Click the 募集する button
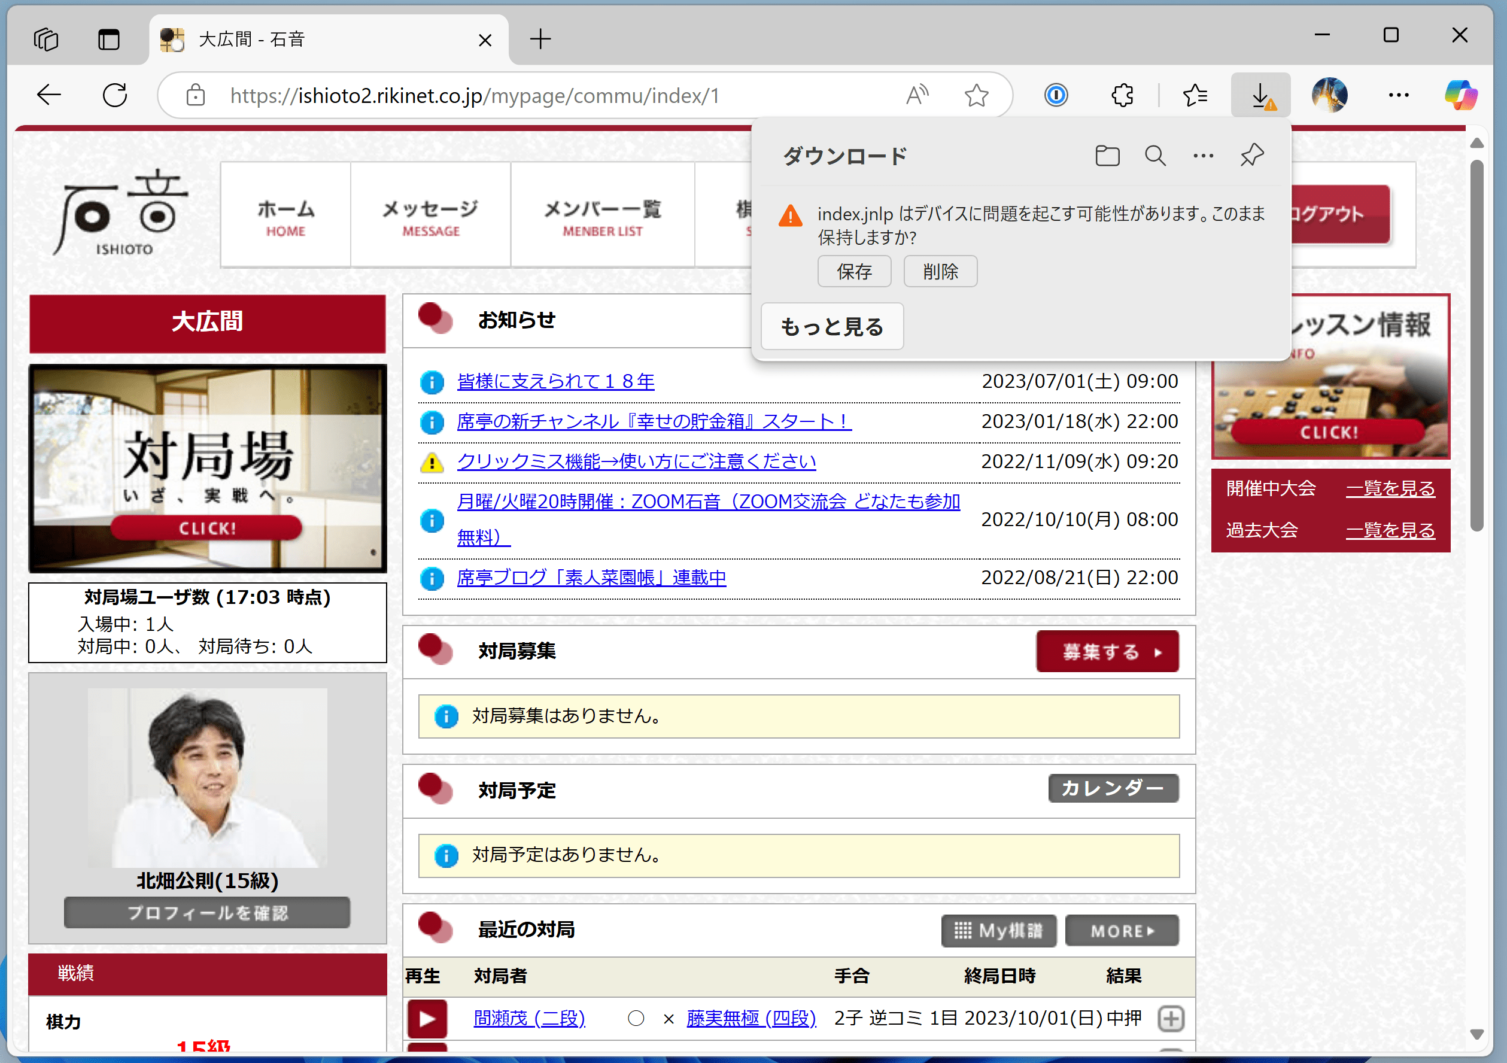The image size is (1507, 1063). coord(1107,651)
